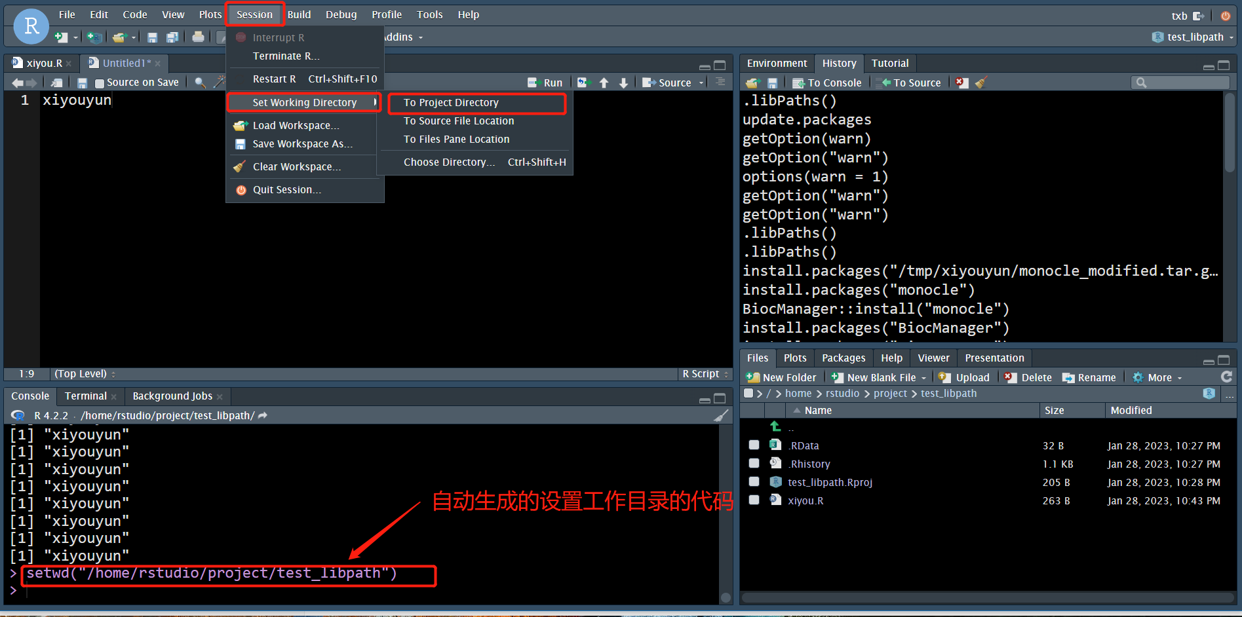Navigate to home via the breadcrumb link

pyautogui.click(x=798, y=393)
